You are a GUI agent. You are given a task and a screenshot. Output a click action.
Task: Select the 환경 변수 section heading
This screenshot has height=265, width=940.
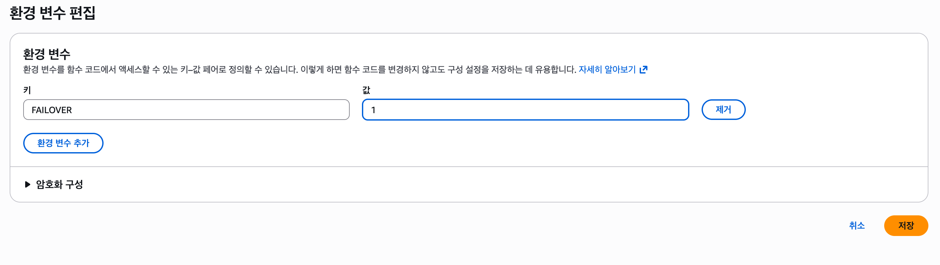(47, 54)
